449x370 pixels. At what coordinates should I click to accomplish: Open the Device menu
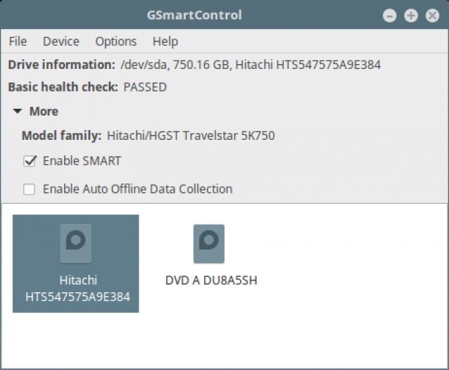(61, 41)
